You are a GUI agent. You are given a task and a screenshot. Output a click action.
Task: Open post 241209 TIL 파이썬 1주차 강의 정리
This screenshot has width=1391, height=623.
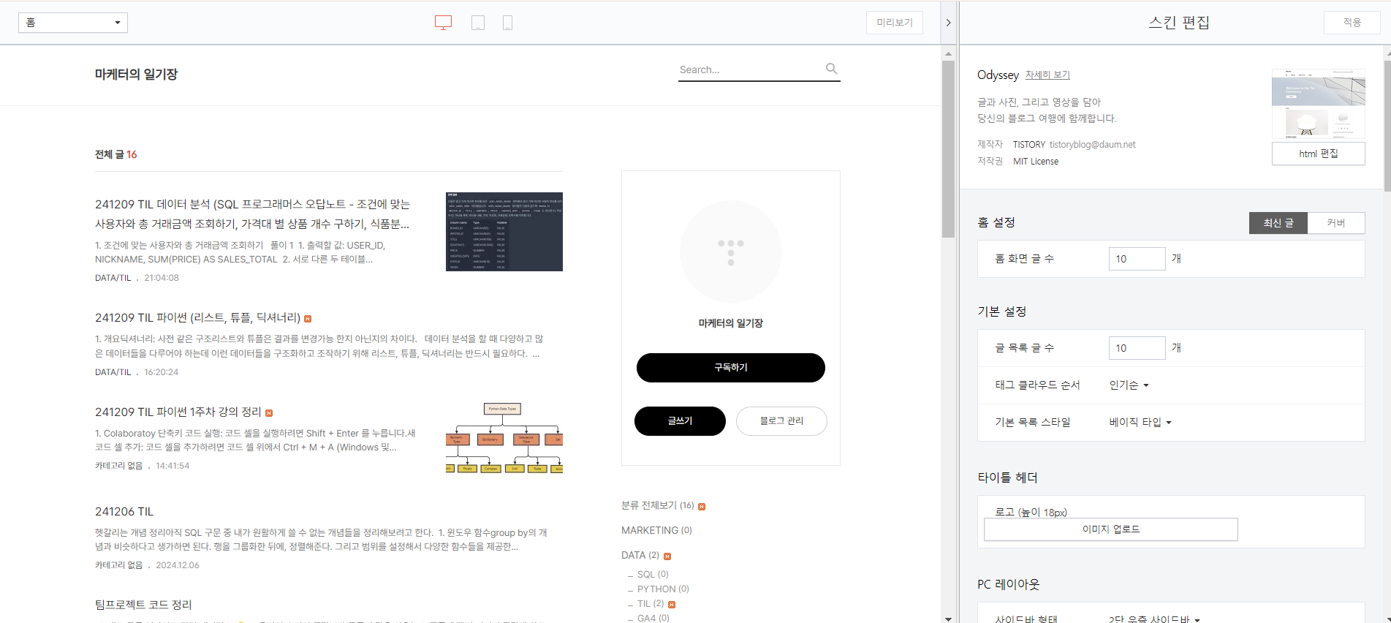[178, 412]
